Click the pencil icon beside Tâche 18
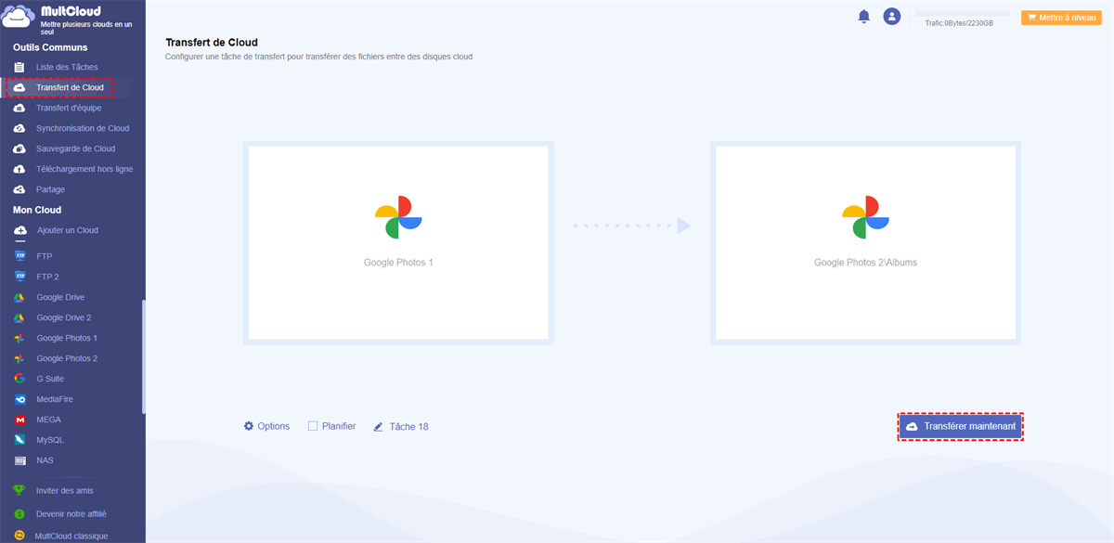This screenshot has height=543, width=1114. pyautogui.click(x=378, y=427)
